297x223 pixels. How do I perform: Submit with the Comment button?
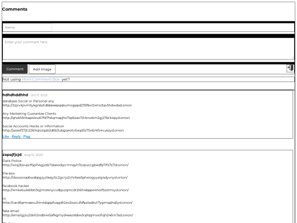(x=15, y=69)
